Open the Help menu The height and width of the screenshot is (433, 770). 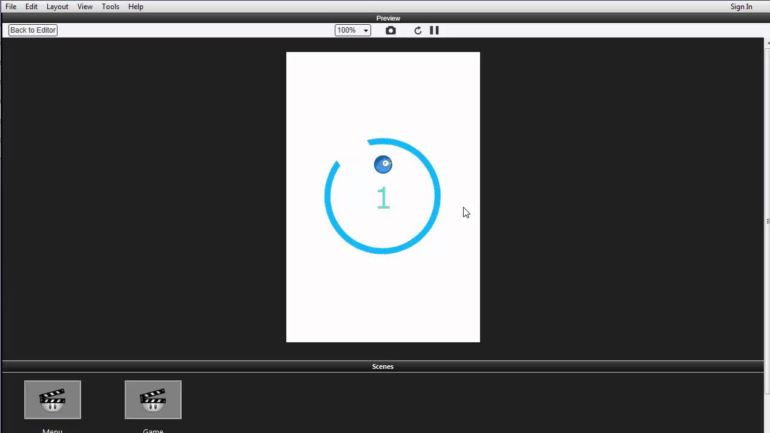pos(136,7)
